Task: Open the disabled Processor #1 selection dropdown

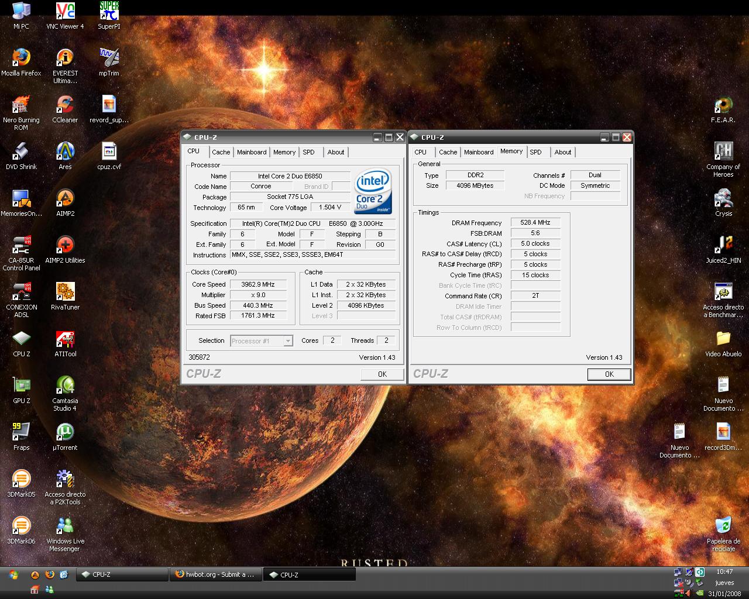Action: pyautogui.click(x=261, y=341)
